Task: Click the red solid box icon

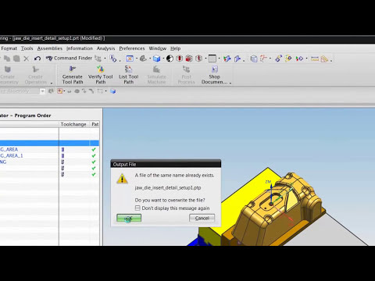Action: click(189, 59)
